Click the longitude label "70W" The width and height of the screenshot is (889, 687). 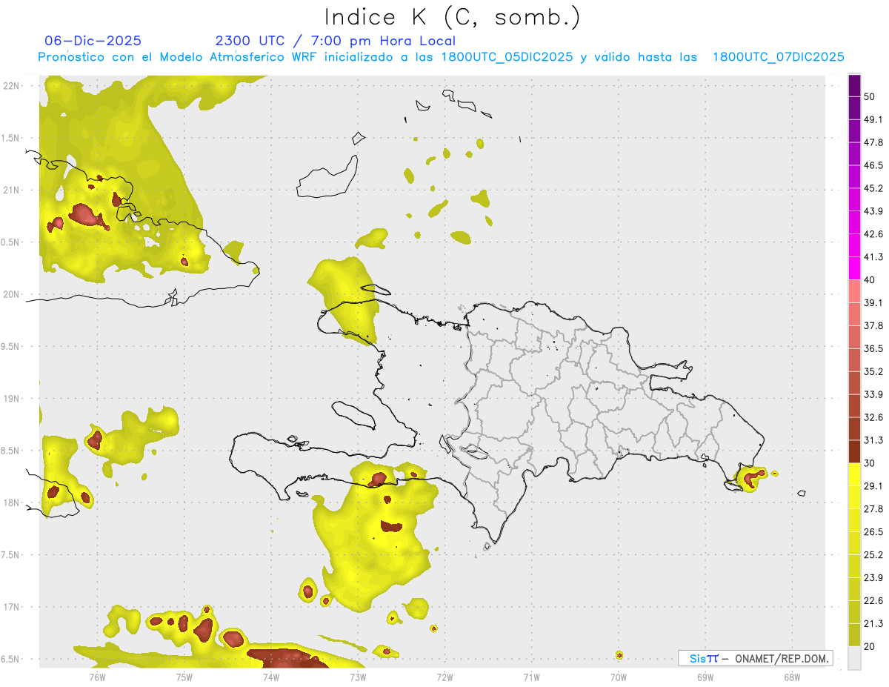619,677
